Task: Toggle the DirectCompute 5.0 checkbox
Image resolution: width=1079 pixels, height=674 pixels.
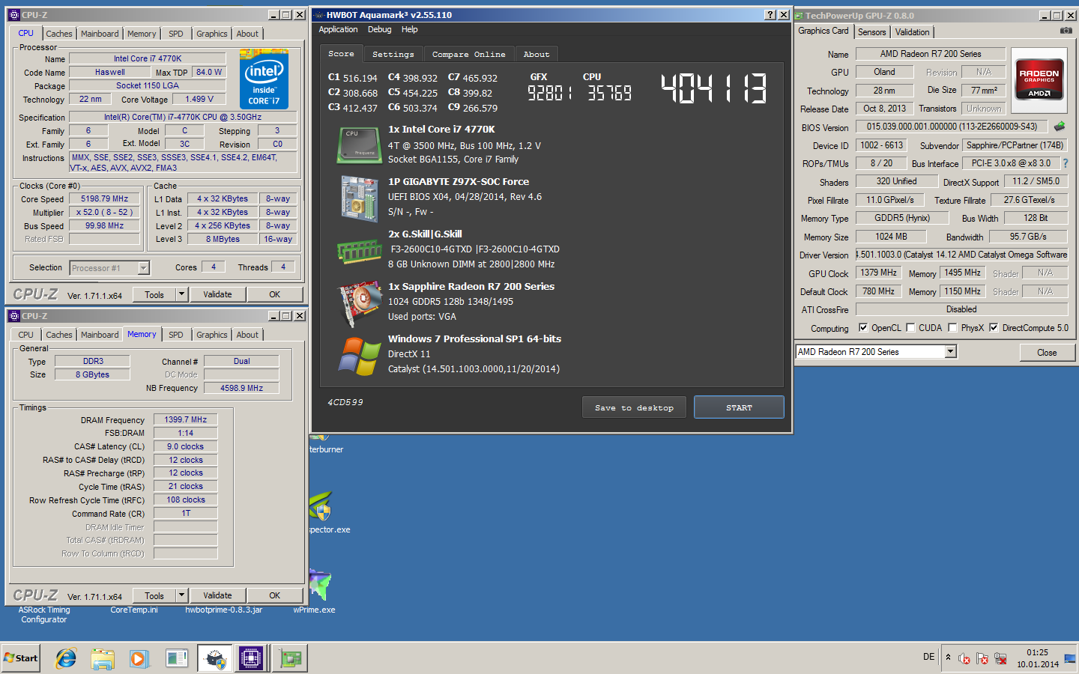Action: (994, 328)
